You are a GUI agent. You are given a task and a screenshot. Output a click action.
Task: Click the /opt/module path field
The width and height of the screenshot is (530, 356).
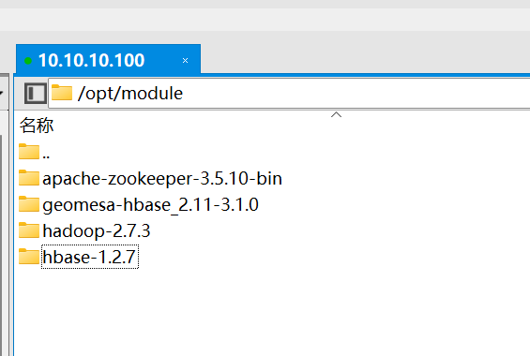click(289, 93)
